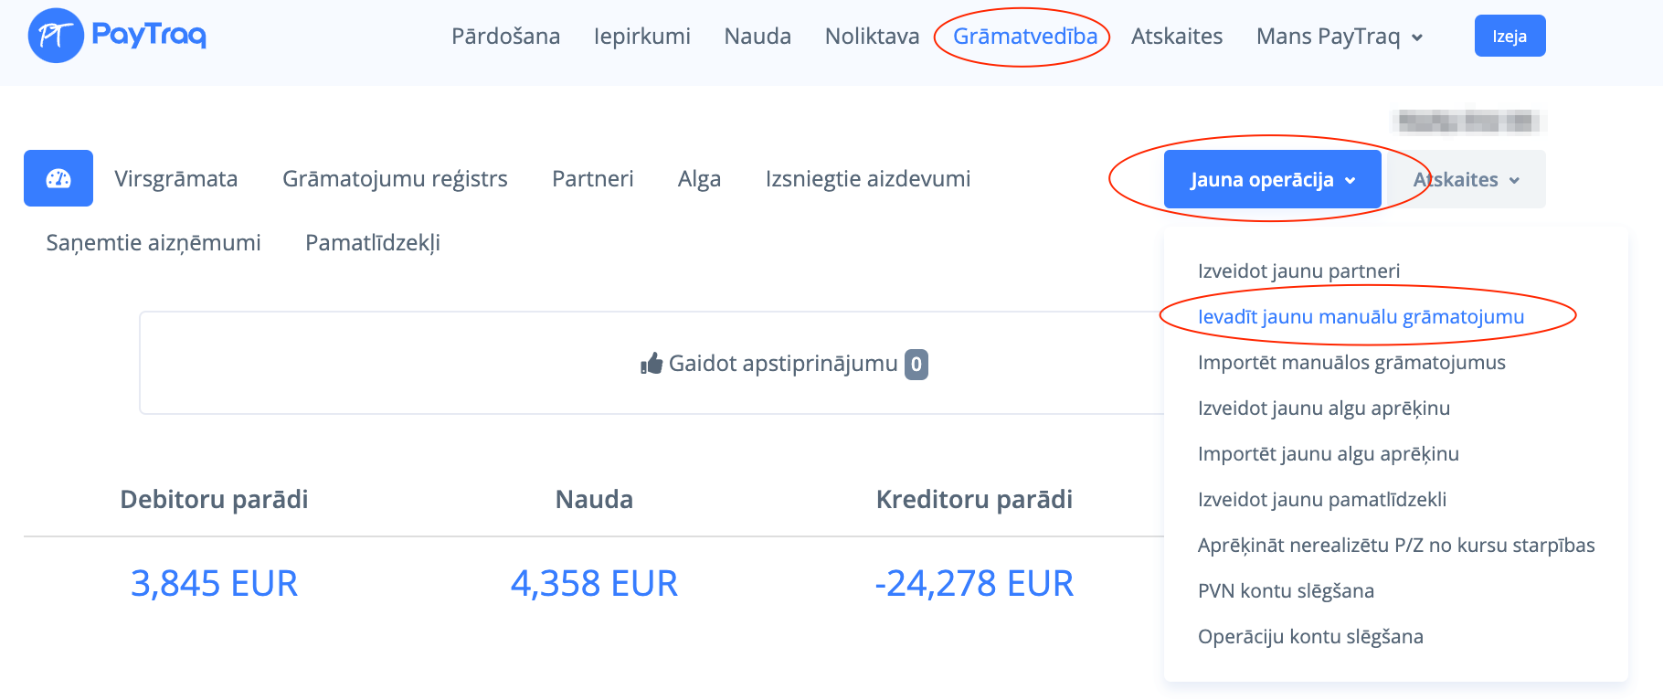Open the Jauna operācija dropdown
This screenshot has width=1663, height=700.
[x=1272, y=179]
